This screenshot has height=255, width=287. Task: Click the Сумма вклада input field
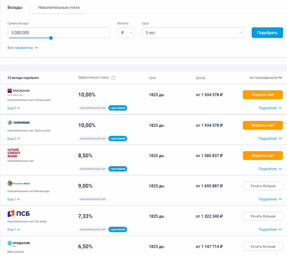click(59, 33)
